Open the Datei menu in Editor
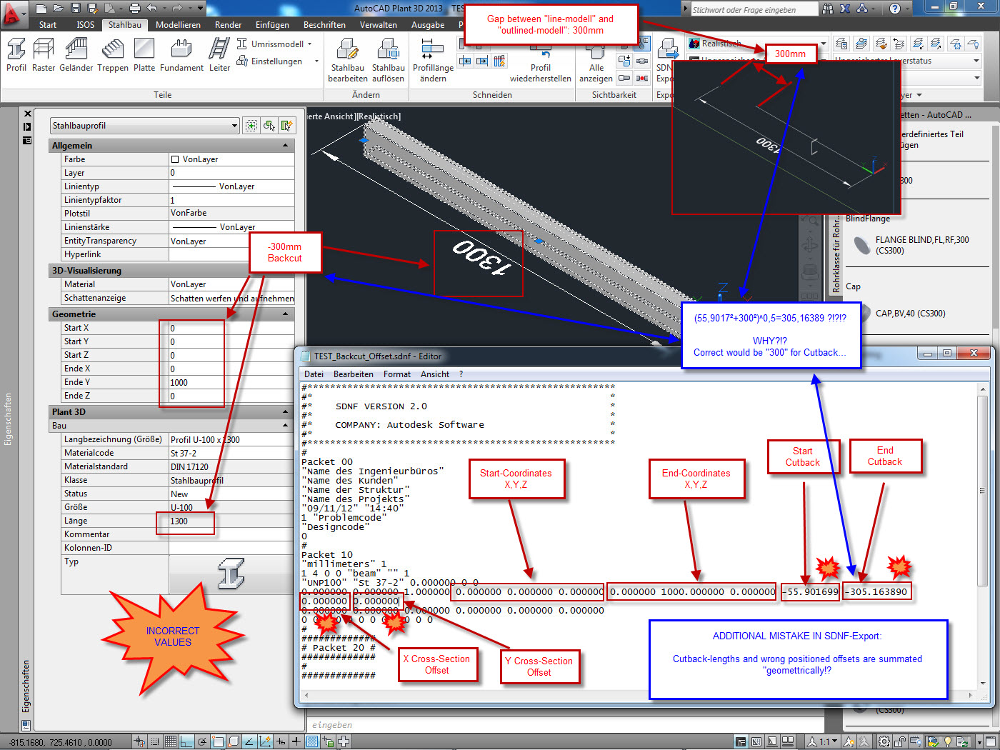 tap(314, 374)
